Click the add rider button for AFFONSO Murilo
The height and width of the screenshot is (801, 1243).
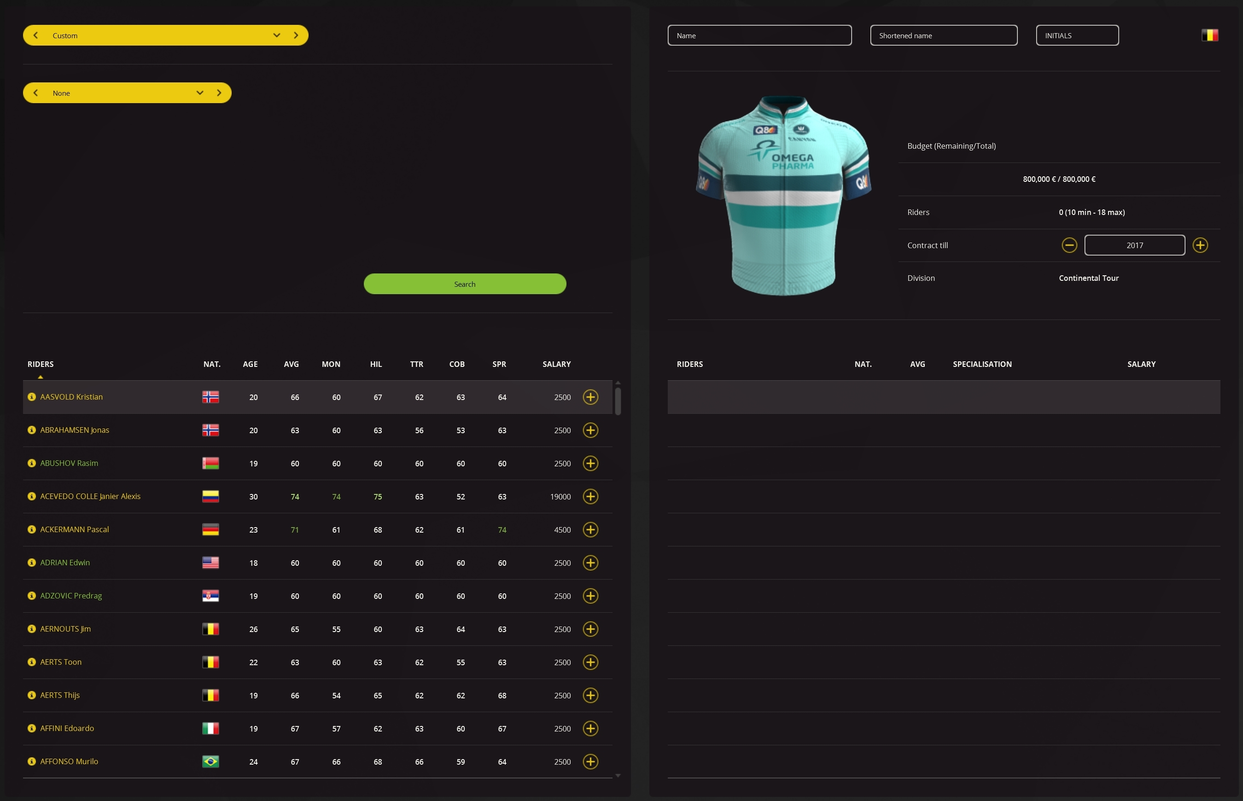coord(590,761)
